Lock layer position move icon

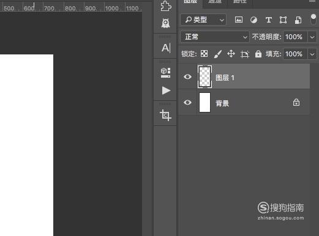pyautogui.click(x=231, y=54)
